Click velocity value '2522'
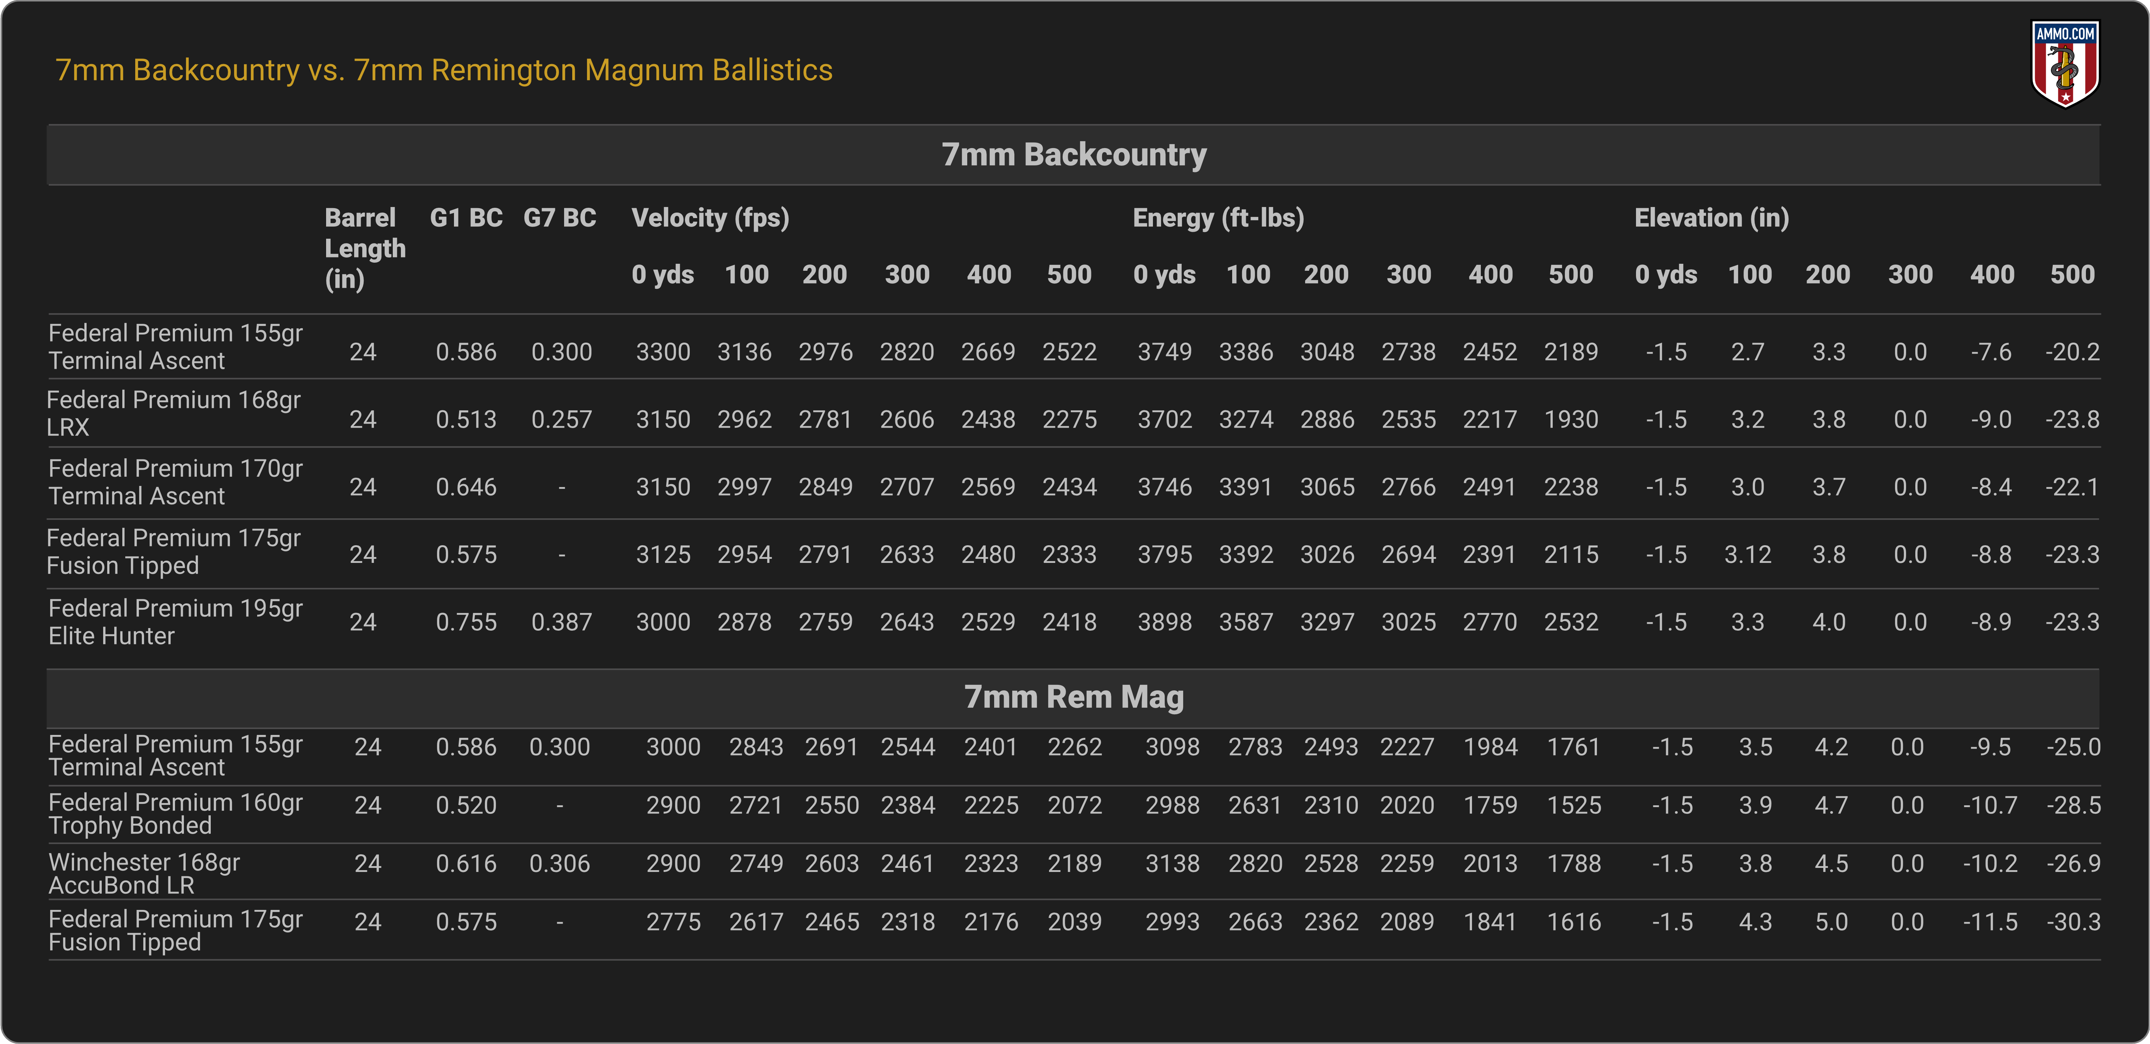Screen dimensions: 2150x1044 point(1069,352)
